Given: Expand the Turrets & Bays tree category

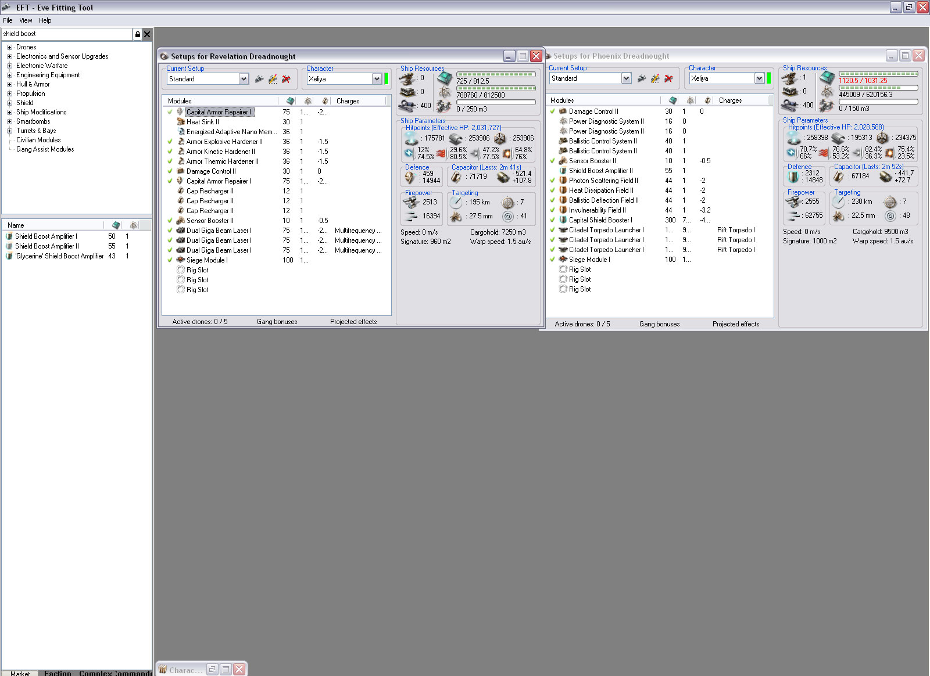Looking at the screenshot, I should point(9,131).
